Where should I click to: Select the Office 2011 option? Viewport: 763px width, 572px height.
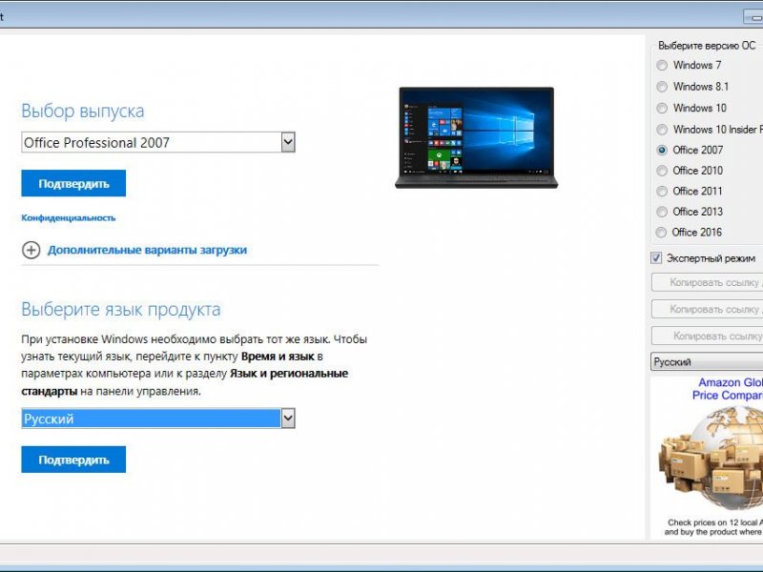[662, 192]
